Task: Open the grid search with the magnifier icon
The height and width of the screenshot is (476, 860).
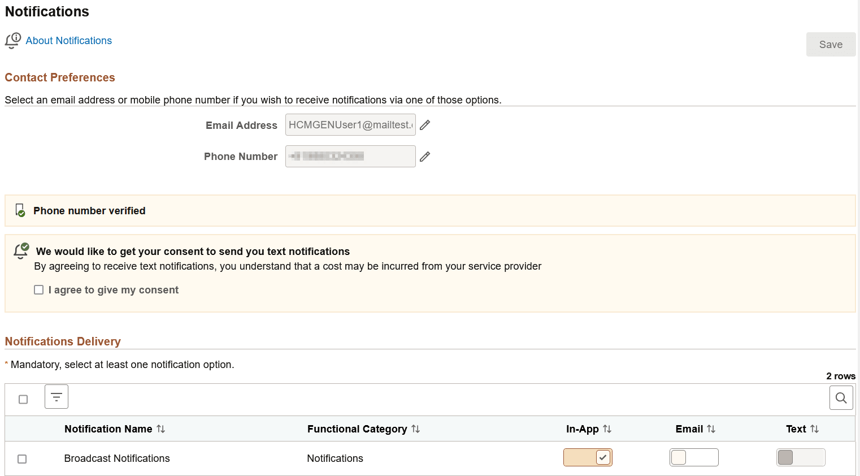Action: (841, 397)
